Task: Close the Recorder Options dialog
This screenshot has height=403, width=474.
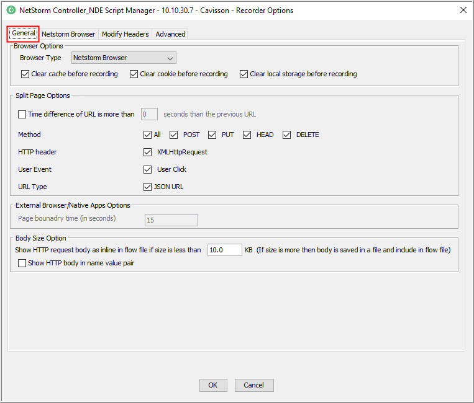Action: [463, 10]
